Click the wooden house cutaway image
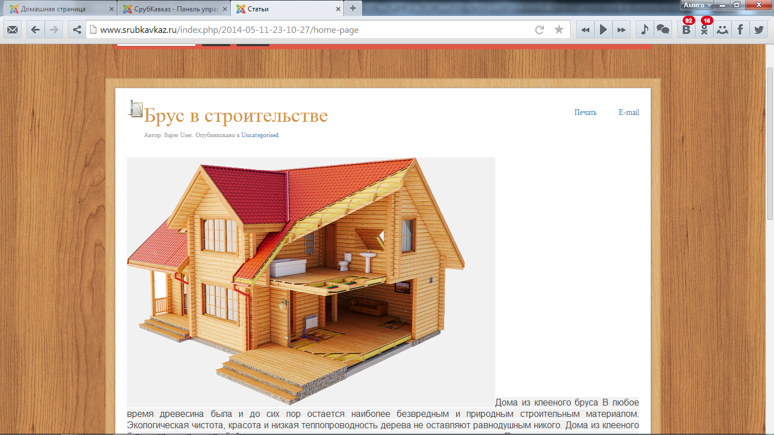 (x=311, y=282)
